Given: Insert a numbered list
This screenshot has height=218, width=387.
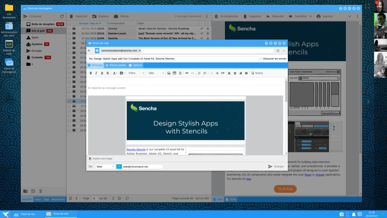Looking at the screenshot, I should [199, 73].
